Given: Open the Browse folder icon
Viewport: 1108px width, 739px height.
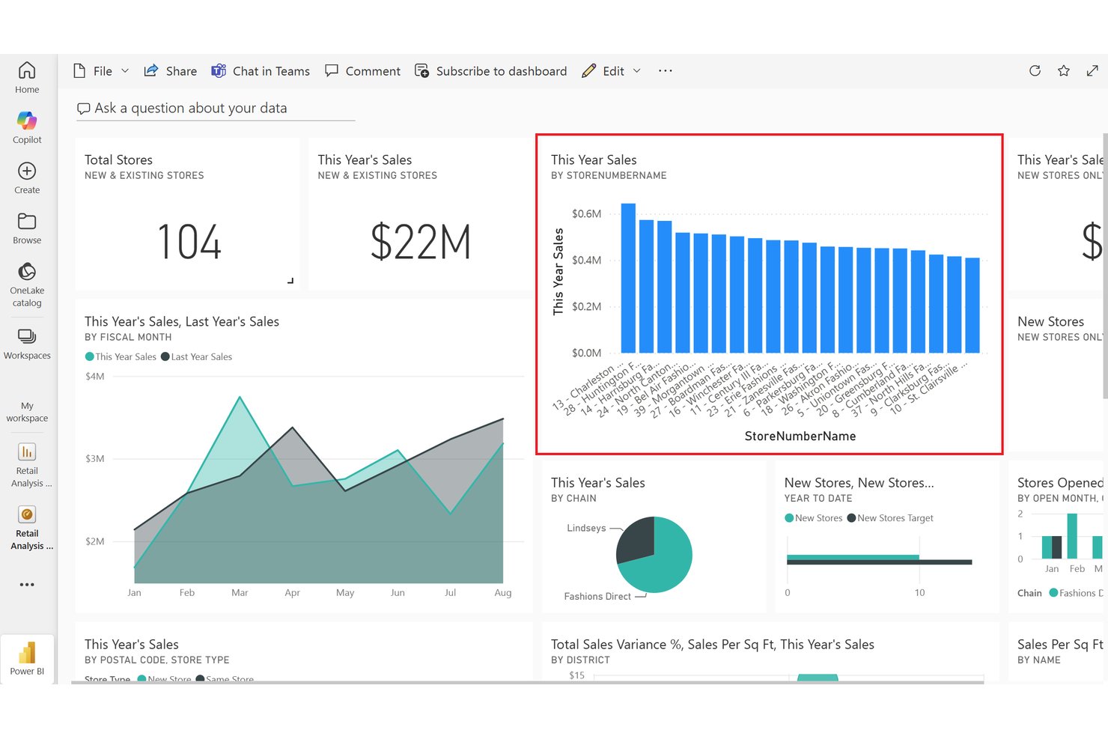Looking at the screenshot, I should pos(27,221).
